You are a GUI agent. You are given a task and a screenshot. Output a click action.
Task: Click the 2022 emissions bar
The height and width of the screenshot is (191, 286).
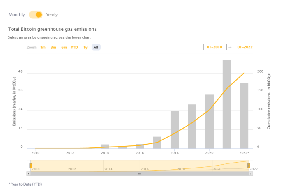244,115
